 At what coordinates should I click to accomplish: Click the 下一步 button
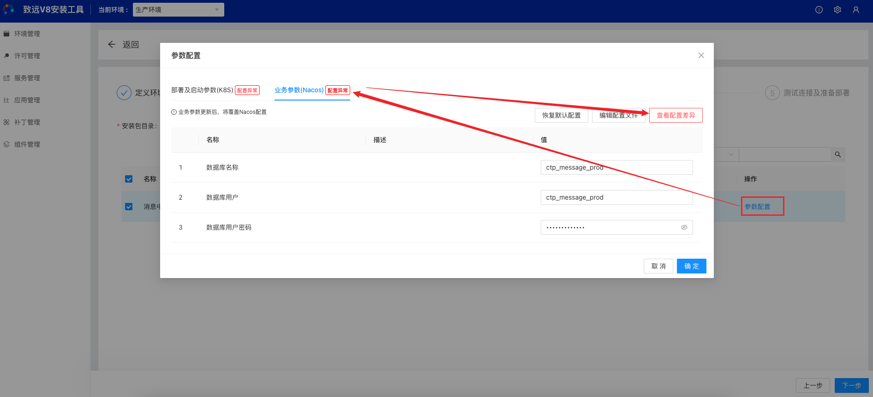tap(852, 385)
